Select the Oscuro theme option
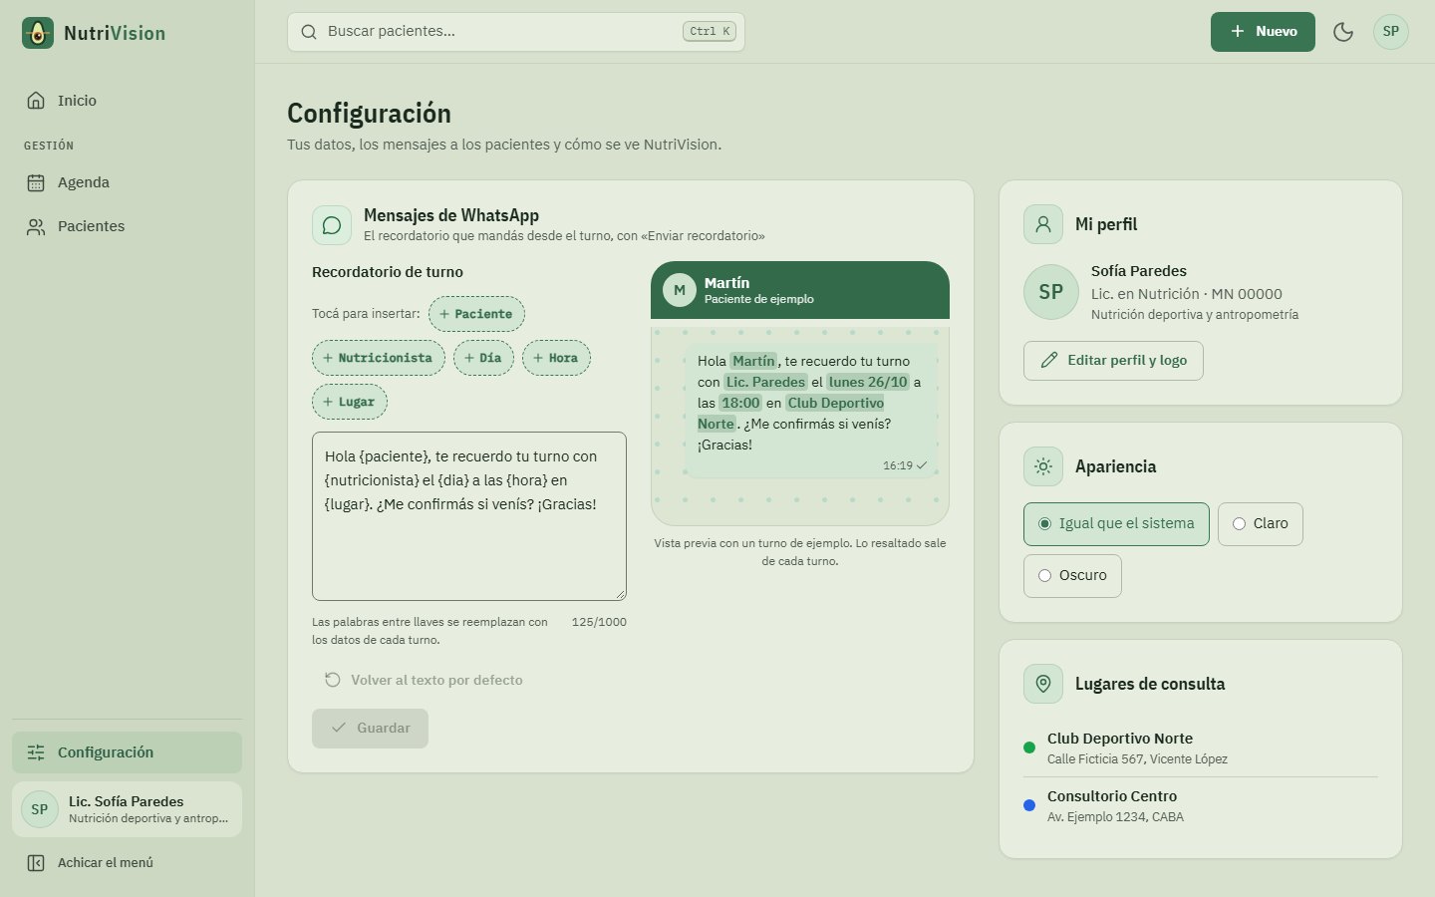 click(1072, 576)
